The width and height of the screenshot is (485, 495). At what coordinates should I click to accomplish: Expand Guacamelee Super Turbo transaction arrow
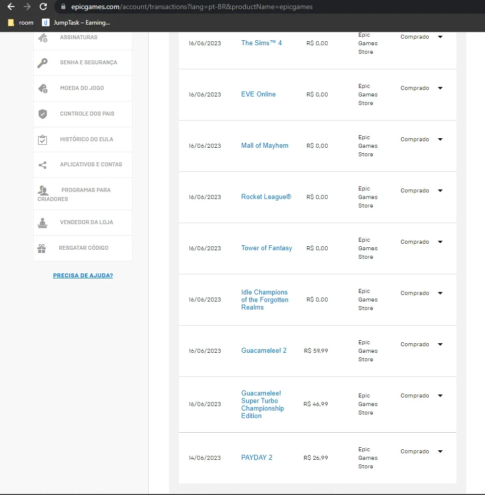click(x=440, y=395)
